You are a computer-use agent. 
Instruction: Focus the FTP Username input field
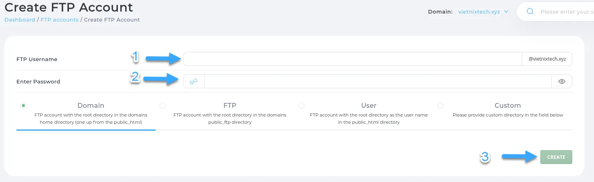(353, 59)
